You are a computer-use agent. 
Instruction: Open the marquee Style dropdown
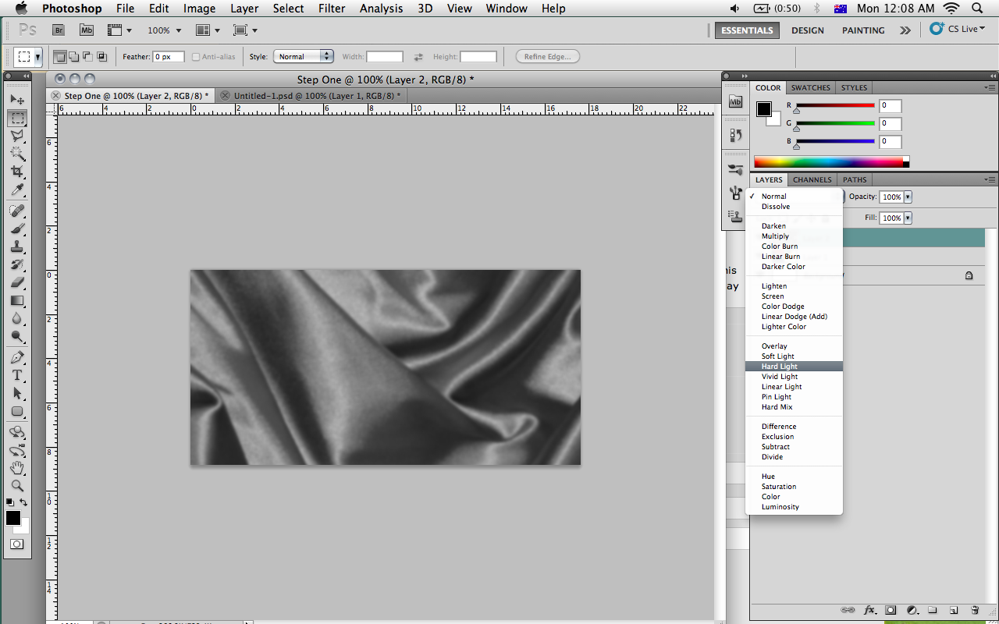[x=304, y=57]
